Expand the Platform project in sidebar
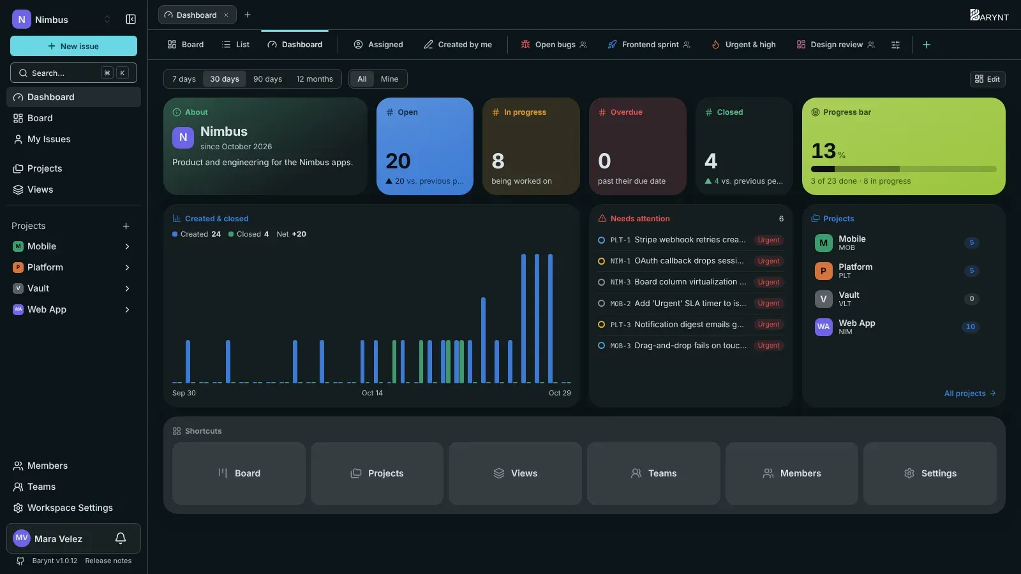The image size is (1021, 574). [x=127, y=267]
